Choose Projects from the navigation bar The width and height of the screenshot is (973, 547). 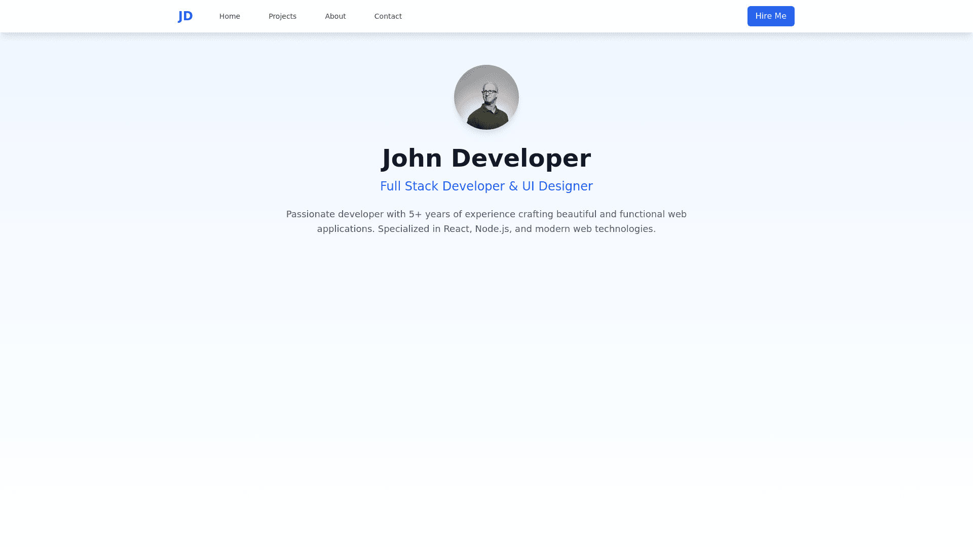coord(282,16)
